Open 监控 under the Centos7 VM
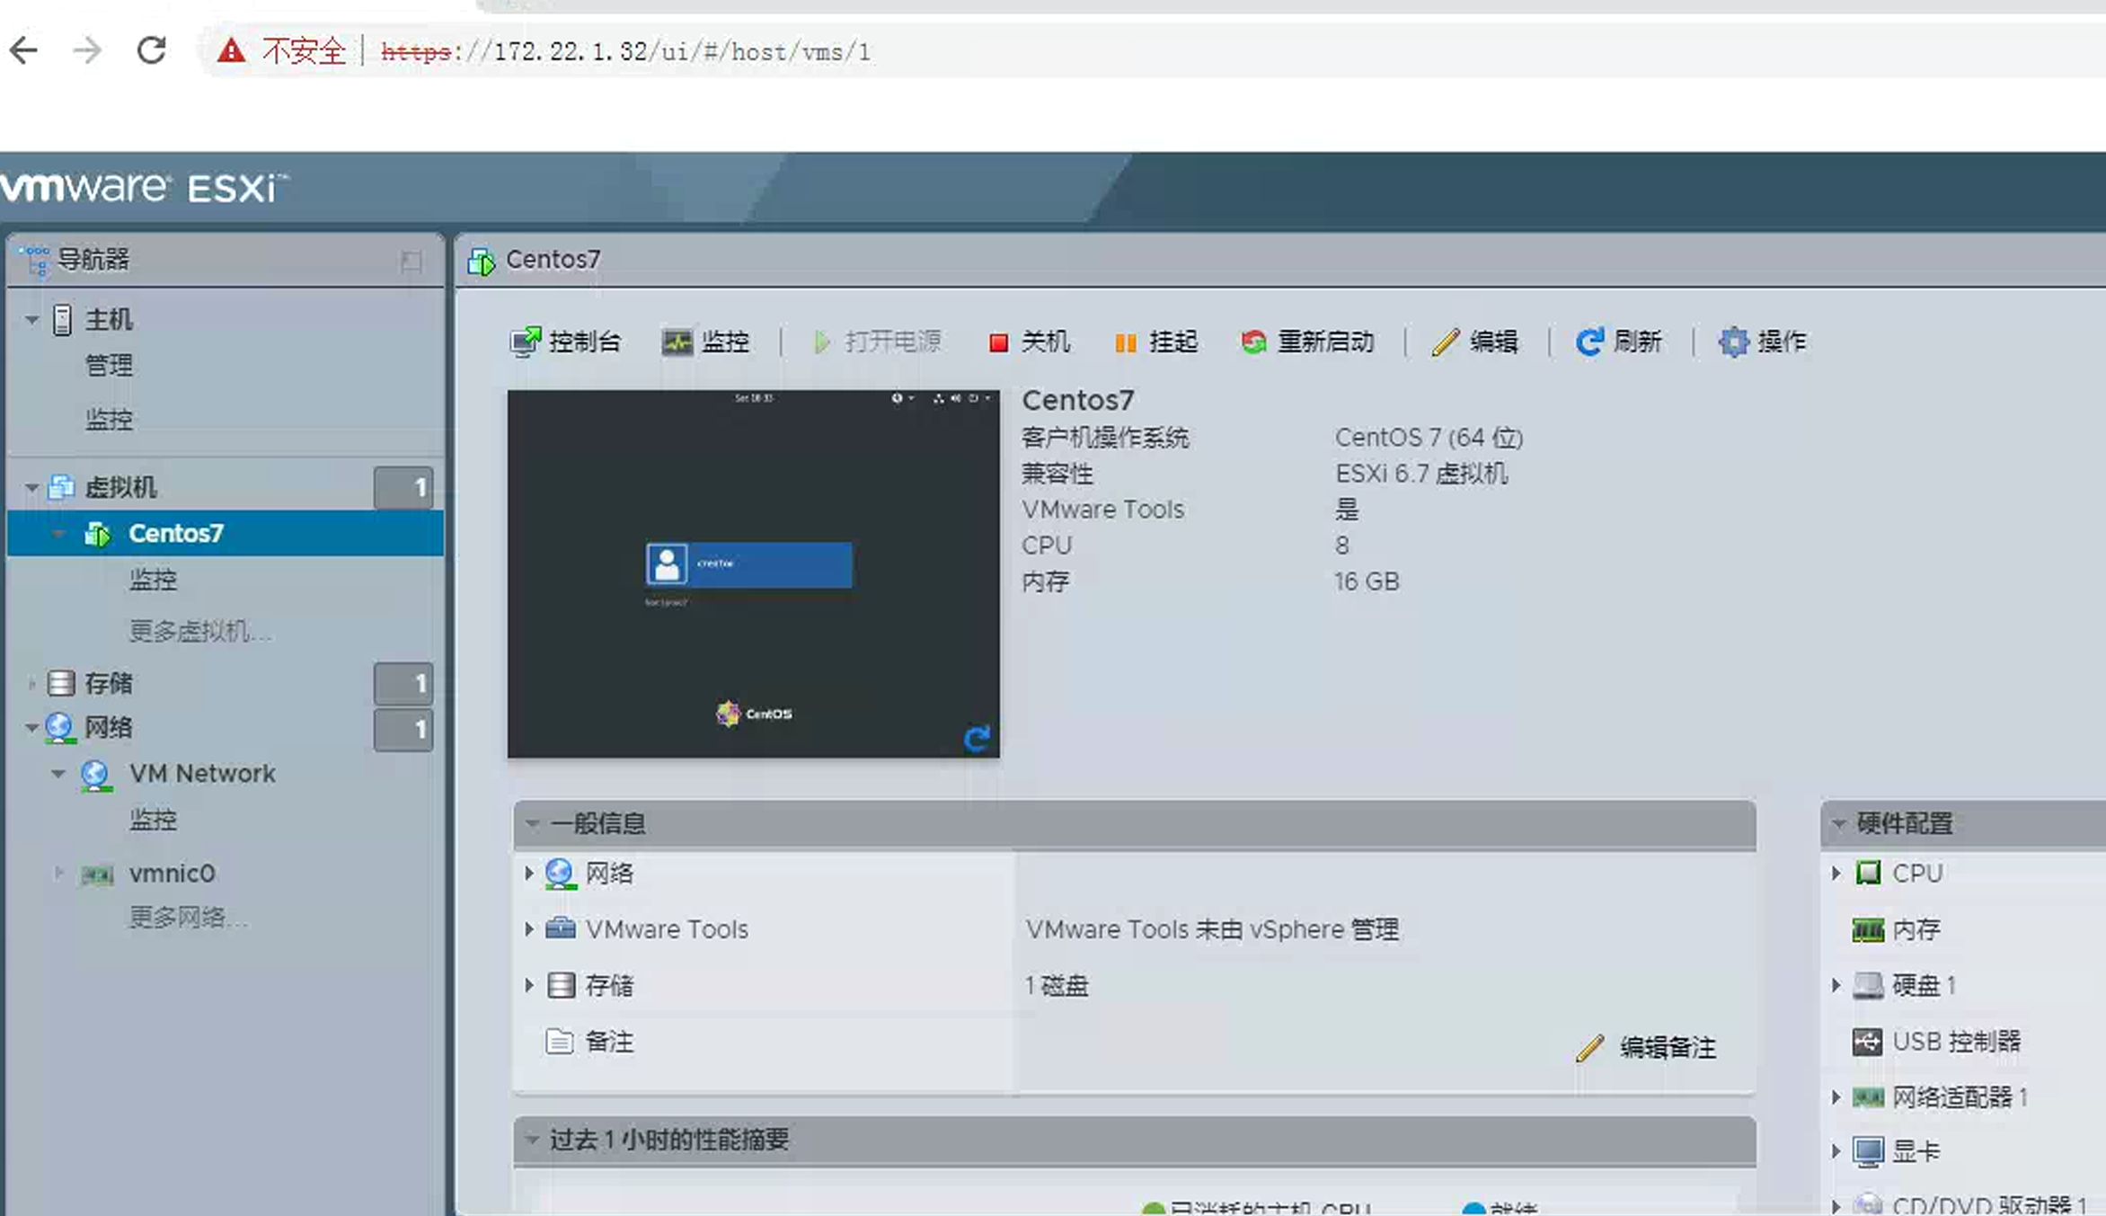 154,579
